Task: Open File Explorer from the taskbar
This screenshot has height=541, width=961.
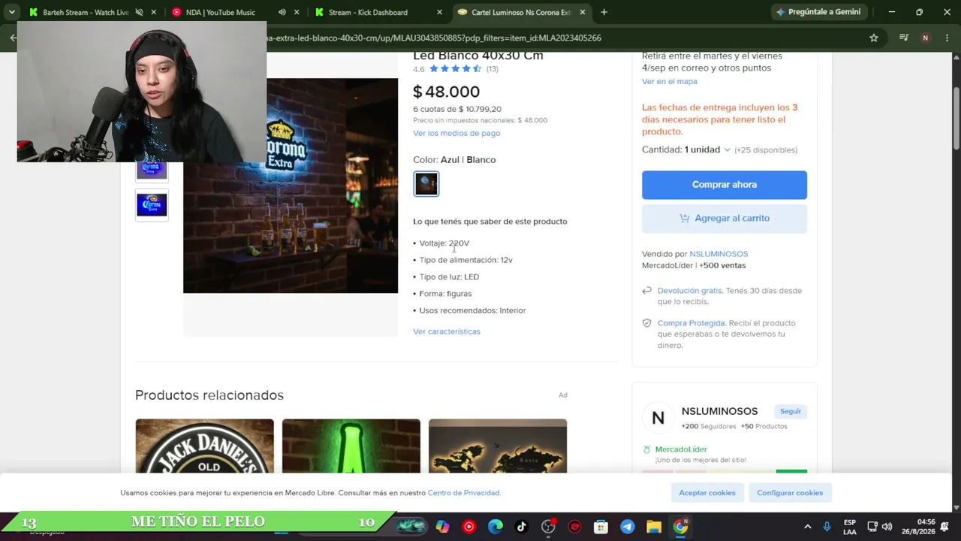Action: coord(654,527)
